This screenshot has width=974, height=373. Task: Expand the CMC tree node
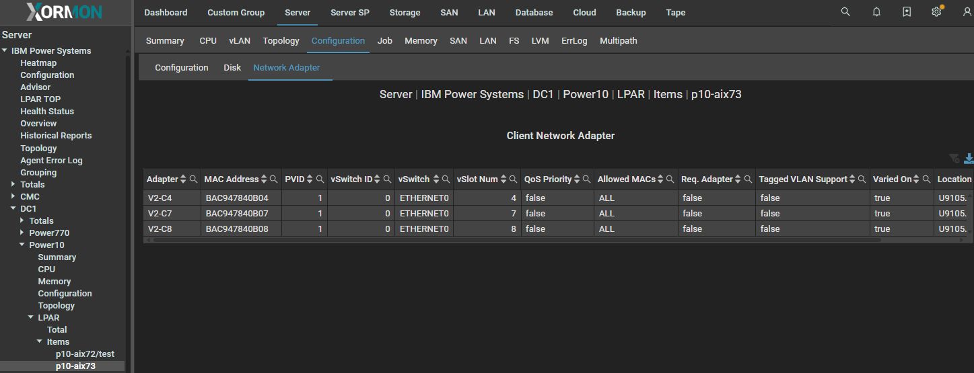click(13, 197)
